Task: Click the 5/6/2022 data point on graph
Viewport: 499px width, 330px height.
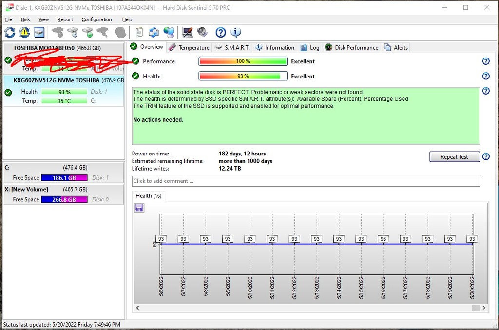Action: tap(161, 244)
